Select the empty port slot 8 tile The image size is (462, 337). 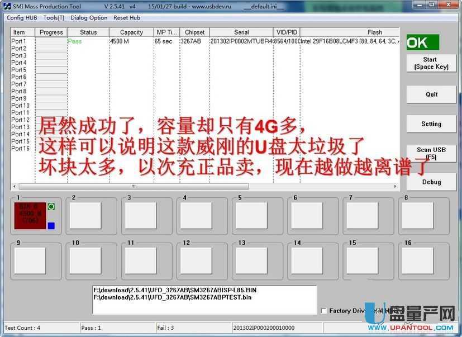tap(418, 216)
